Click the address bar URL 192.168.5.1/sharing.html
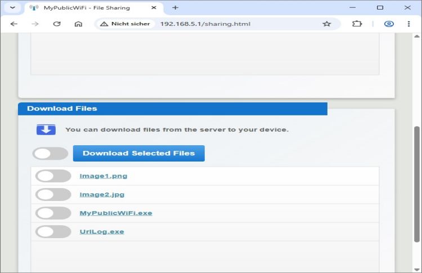The image size is (422, 273). pyautogui.click(x=205, y=24)
